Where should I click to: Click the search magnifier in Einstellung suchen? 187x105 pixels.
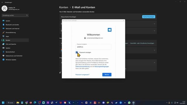click(27, 15)
